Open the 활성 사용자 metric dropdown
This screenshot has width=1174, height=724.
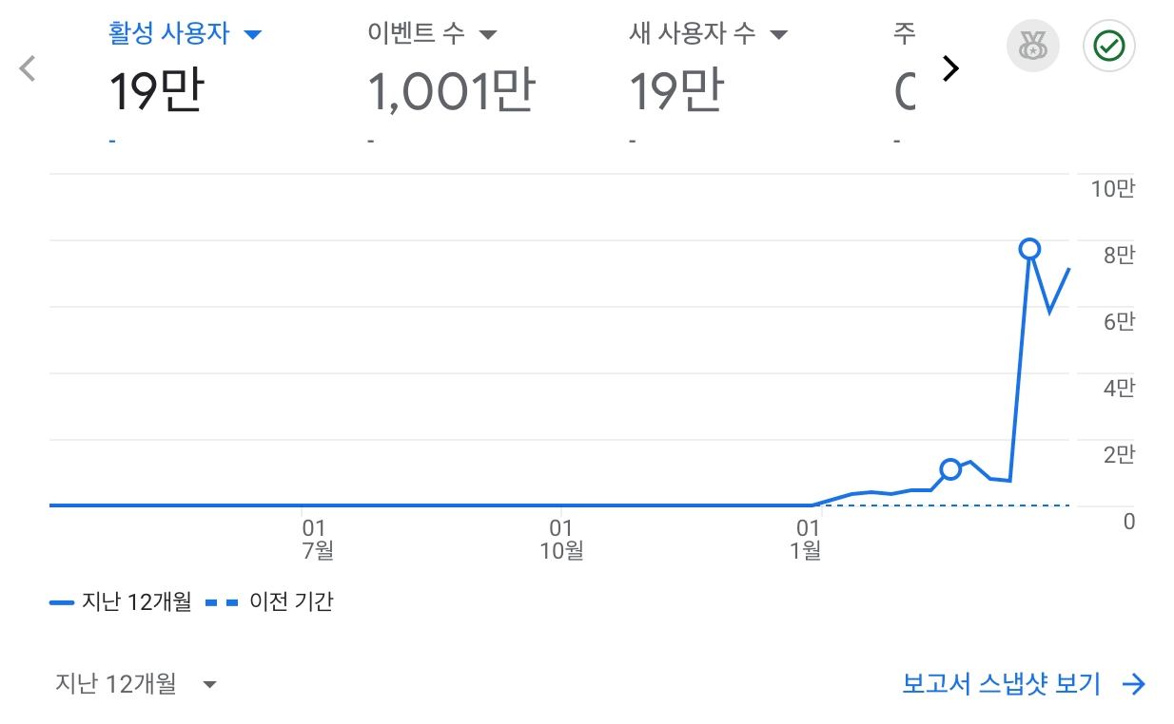pos(253,35)
